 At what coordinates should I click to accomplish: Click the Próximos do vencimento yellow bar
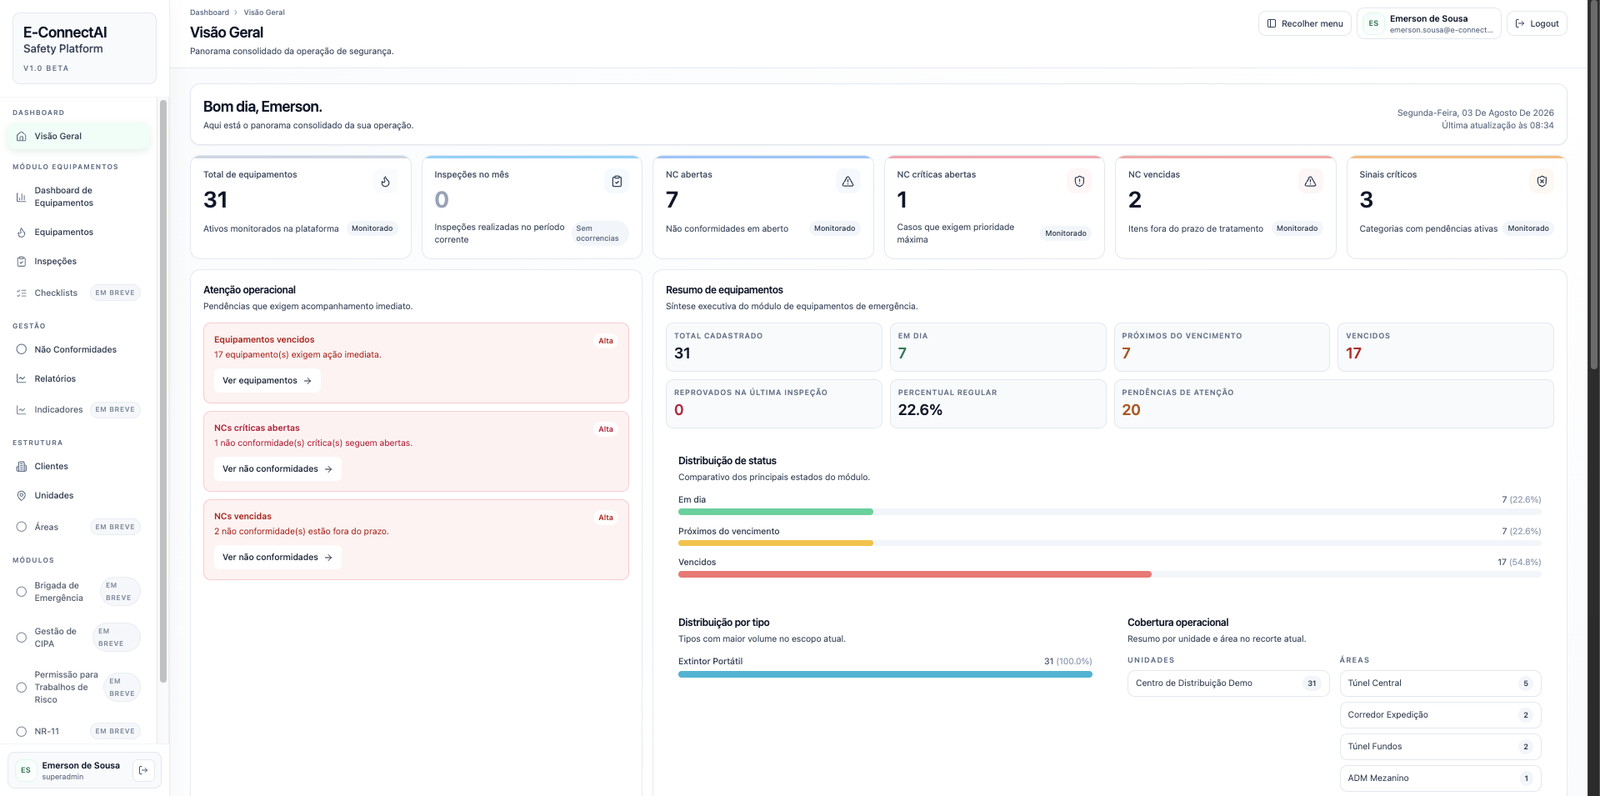(776, 543)
